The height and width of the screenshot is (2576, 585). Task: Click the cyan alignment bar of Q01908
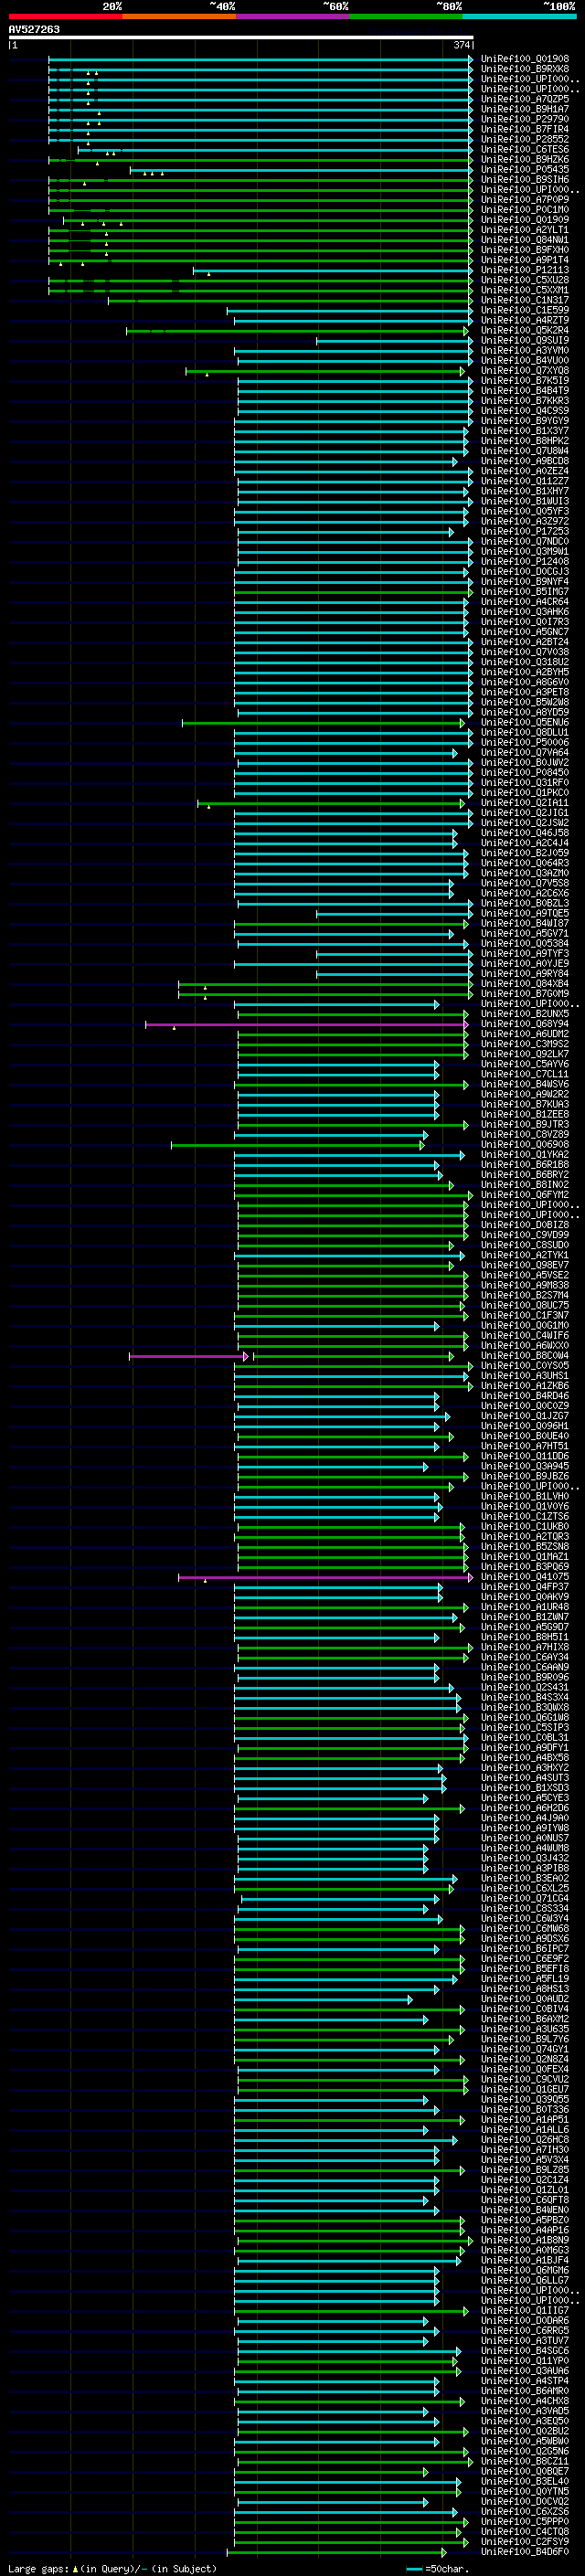tap(260, 59)
